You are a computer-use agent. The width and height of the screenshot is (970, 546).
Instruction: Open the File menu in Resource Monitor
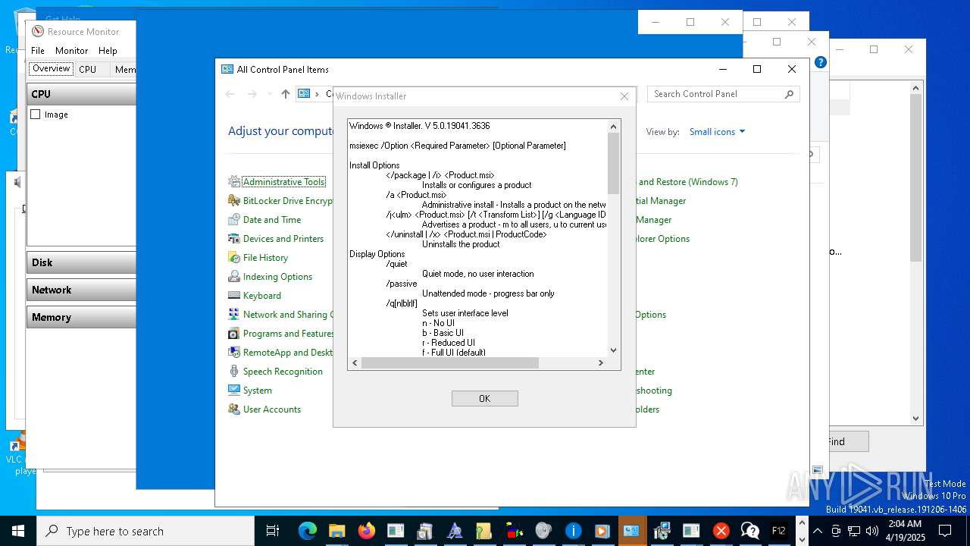[38, 51]
